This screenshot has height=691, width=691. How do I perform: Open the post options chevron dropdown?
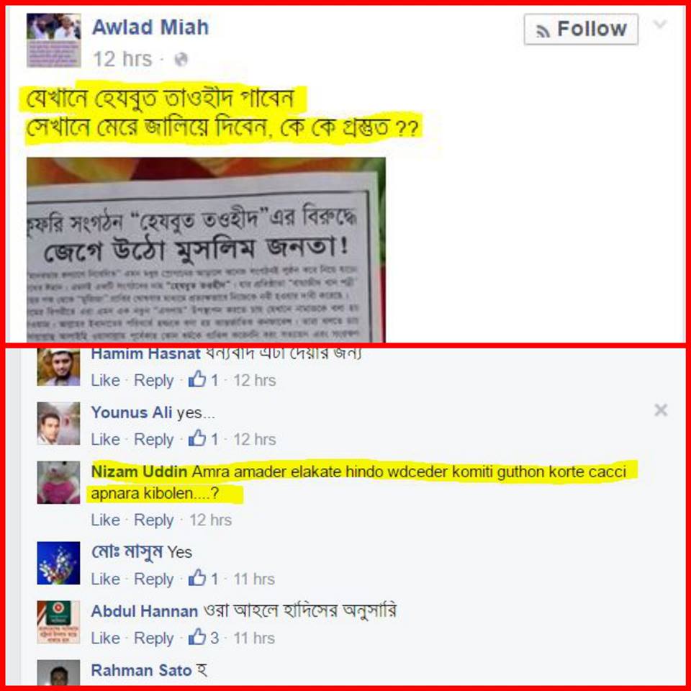point(660,24)
